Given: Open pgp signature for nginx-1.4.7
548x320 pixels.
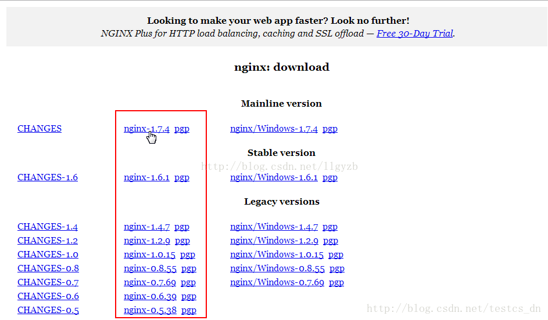Looking at the screenshot, I should coord(182,227).
